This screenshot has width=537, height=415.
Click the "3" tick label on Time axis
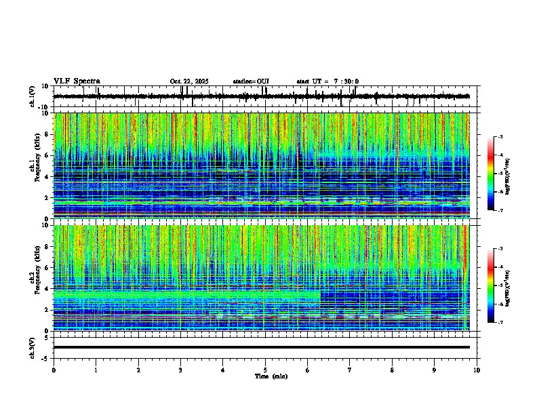(x=180, y=370)
